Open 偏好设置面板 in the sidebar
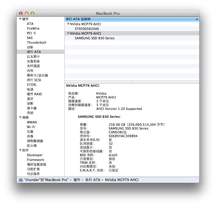 click(x=37, y=164)
